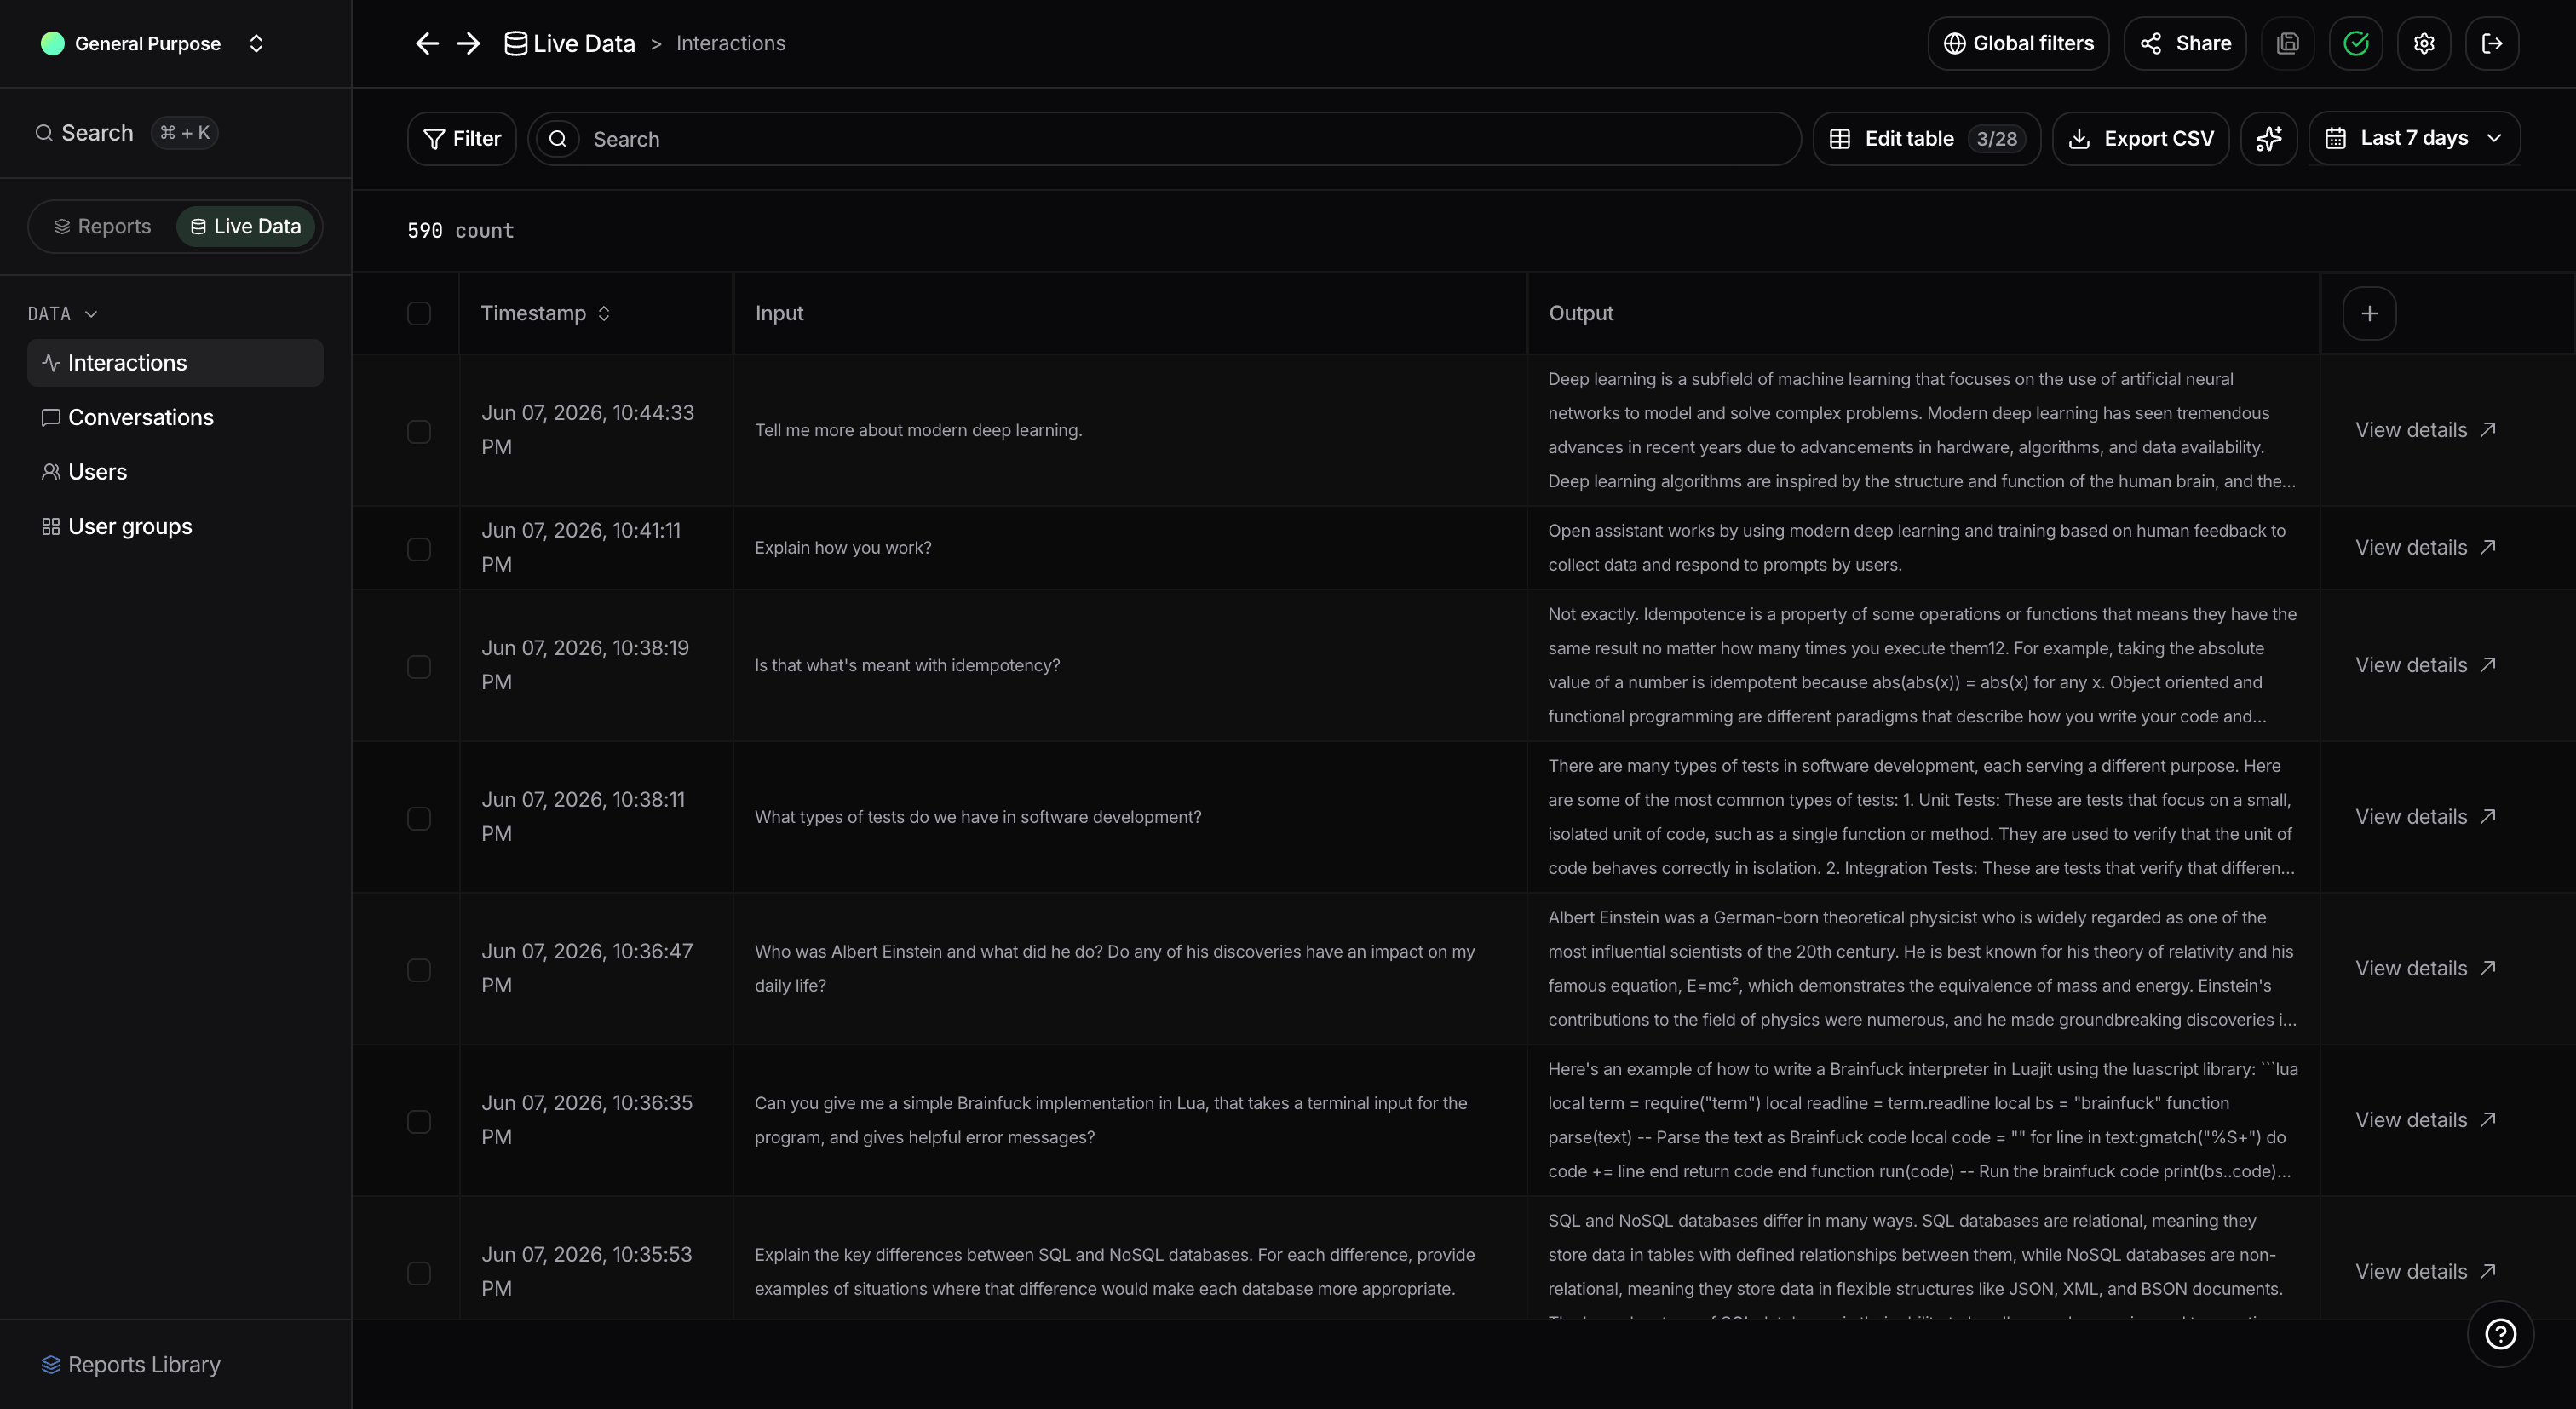Go back with the left arrow
The height and width of the screenshot is (1409, 2576).
click(x=427, y=43)
